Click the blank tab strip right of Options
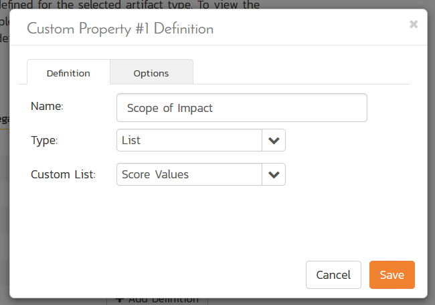The image size is (435, 305). point(301,72)
